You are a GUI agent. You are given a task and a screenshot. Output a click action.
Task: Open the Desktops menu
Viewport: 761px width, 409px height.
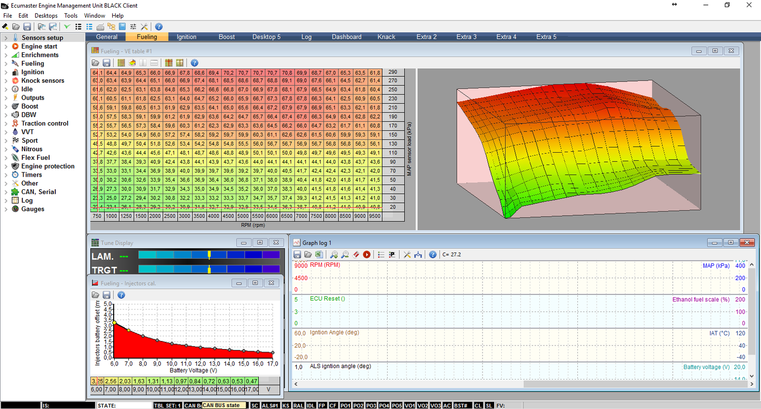[x=46, y=16]
